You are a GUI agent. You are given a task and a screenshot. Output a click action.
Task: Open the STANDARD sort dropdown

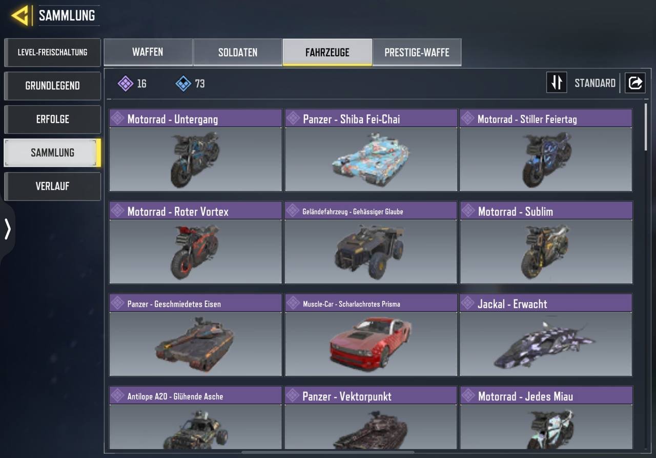point(595,83)
